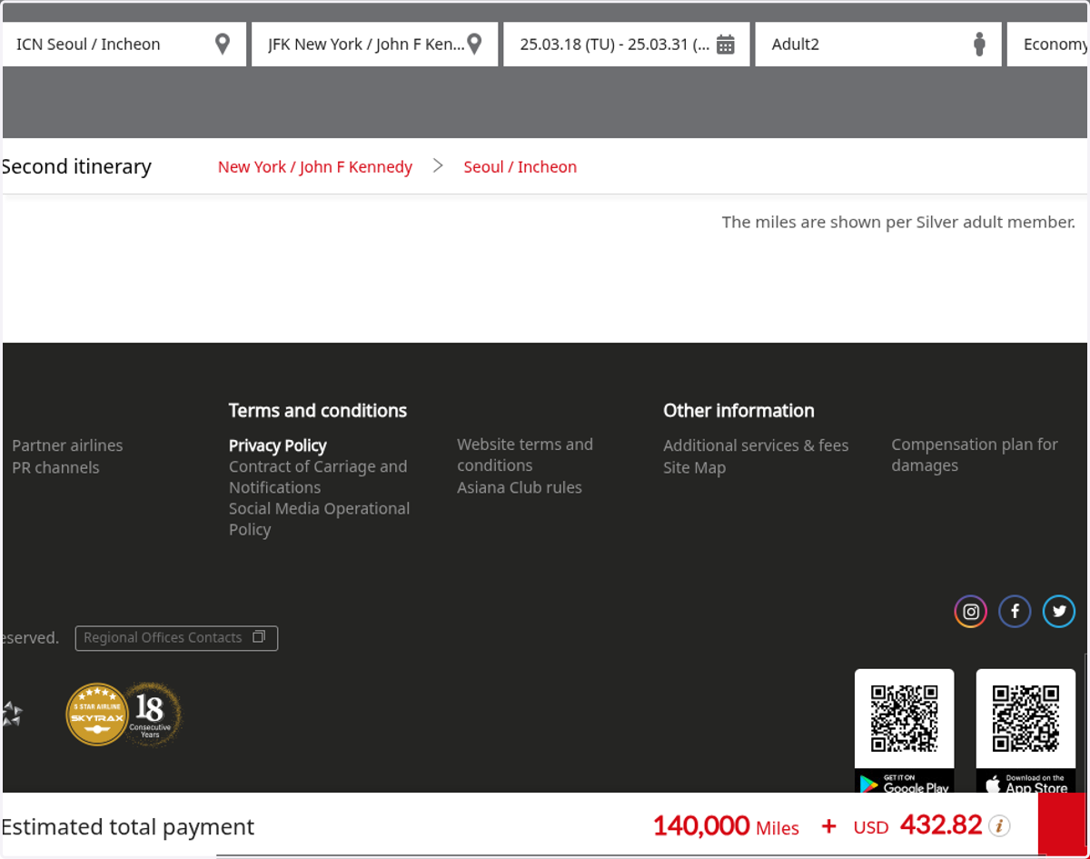Screen dimensions: 1090x859
Task: Click the Google Play QR code
Action: click(x=904, y=718)
